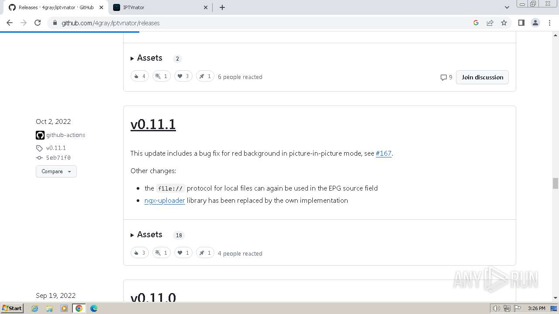
Task: Toggle heart reaction with count 1 under v0.11.1
Action: (183, 253)
